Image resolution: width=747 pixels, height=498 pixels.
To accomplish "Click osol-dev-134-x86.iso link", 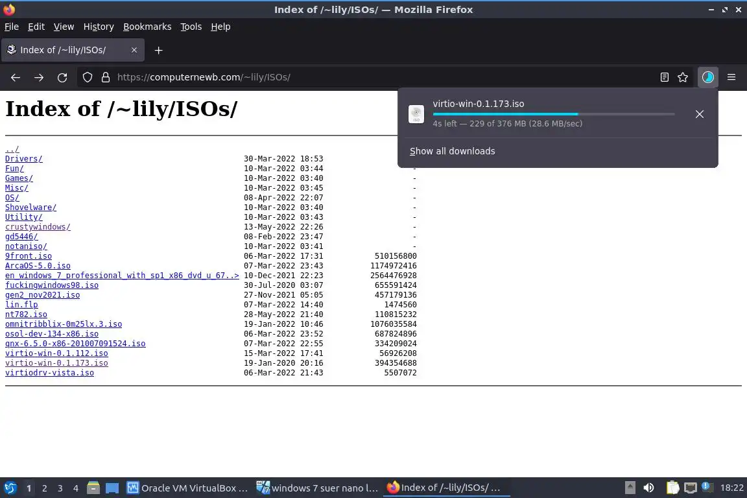I will tap(52, 333).
